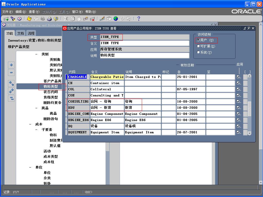Viewport: 263px width, 197px height.
Task: Click the 含义 field containing ITEM TYPE
Action: [x=145, y=43]
